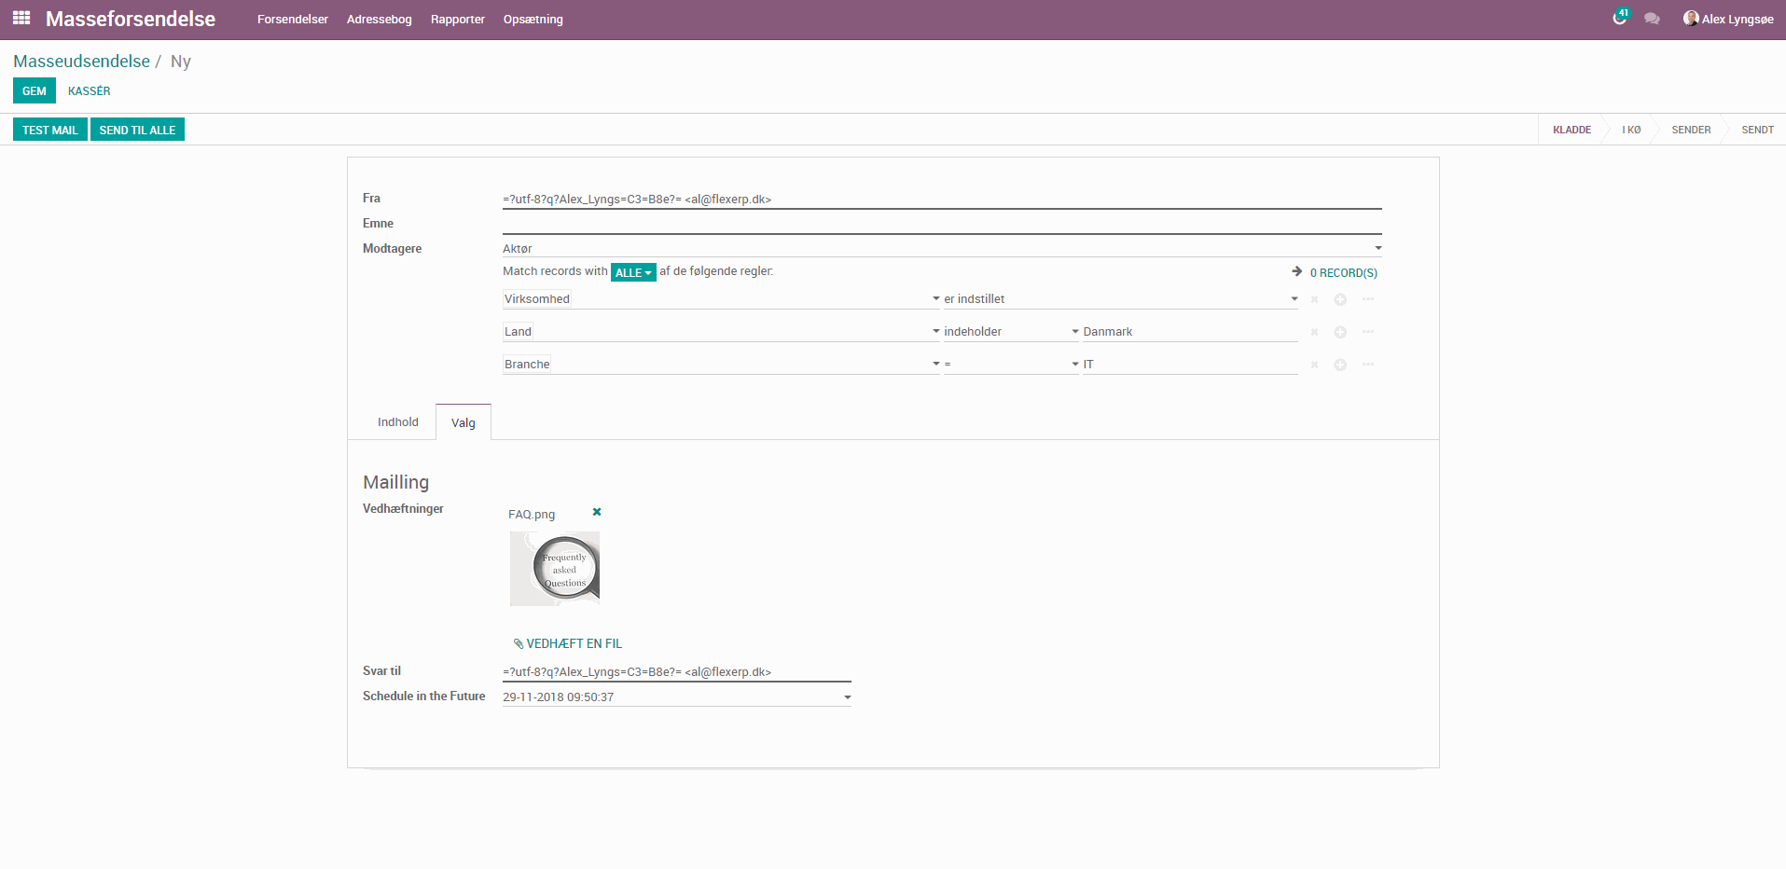Open the Opsætning menu

(533, 20)
